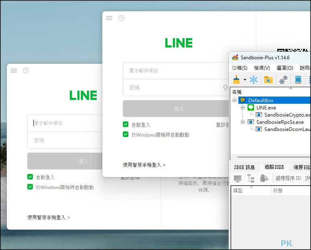311x250 pixels.
Task: Sort by the 狀態 column header
Action: [x=291, y=191]
